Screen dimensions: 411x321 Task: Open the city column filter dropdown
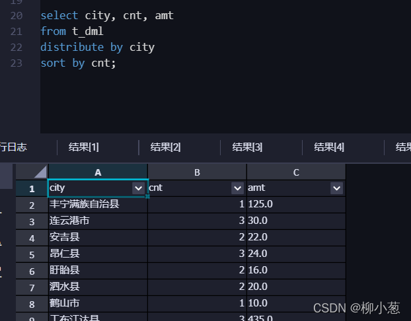click(x=138, y=188)
